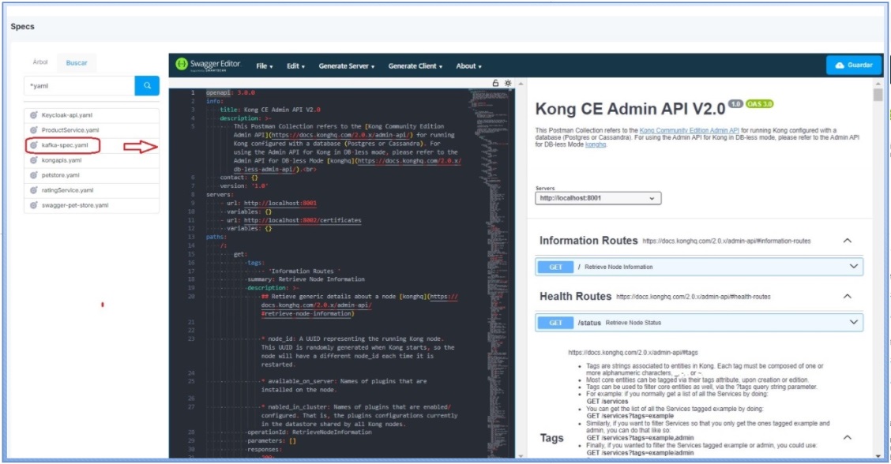This screenshot has width=891, height=464.
Task: Open the File menu
Action: click(x=264, y=66)
